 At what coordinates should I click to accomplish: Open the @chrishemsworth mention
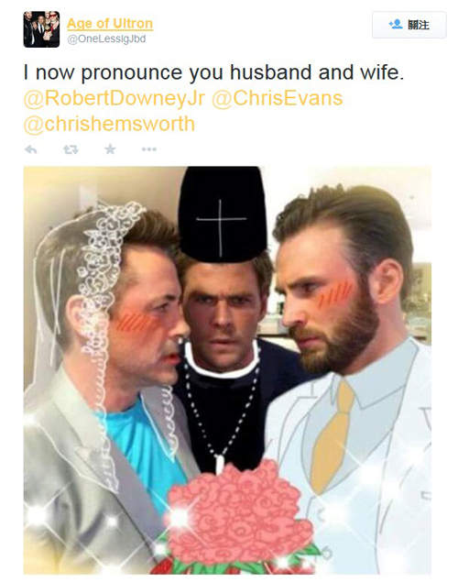point(109,124)
